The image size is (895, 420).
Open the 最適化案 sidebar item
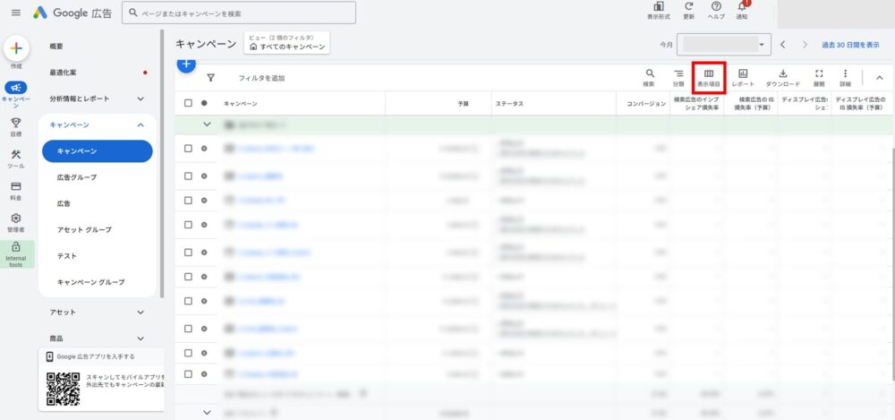tap(64, 73)
